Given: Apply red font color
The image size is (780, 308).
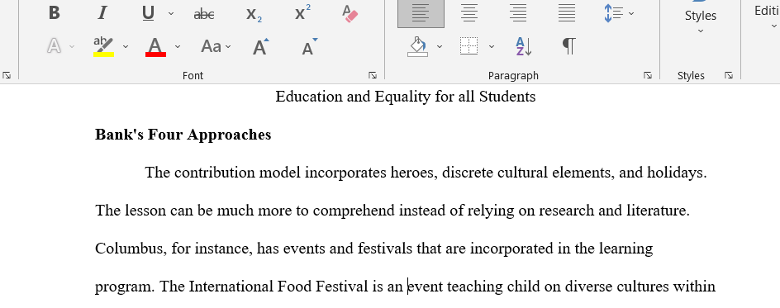Looking at the screenshot, I should click(x=155, y=46).
